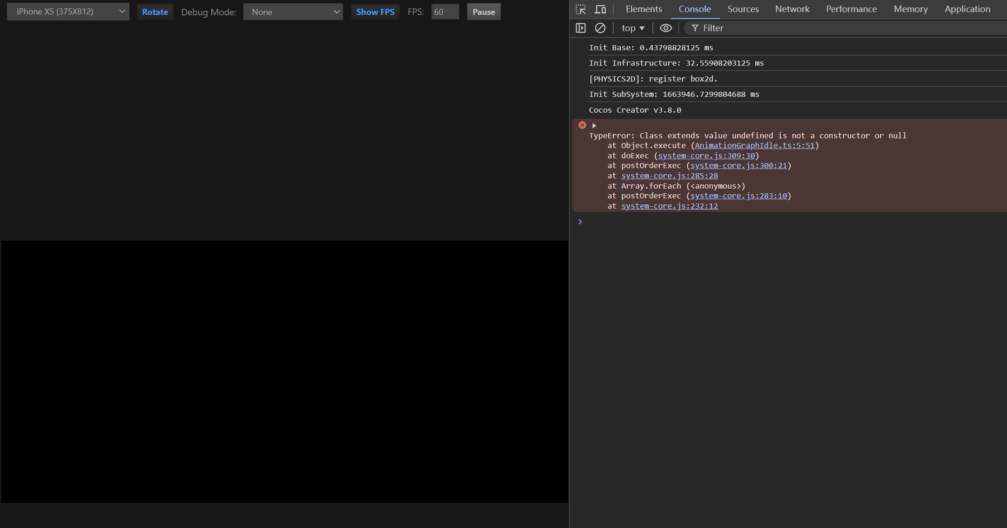
Task: Switch to the Network tab
Action: (x=792, y=9)
